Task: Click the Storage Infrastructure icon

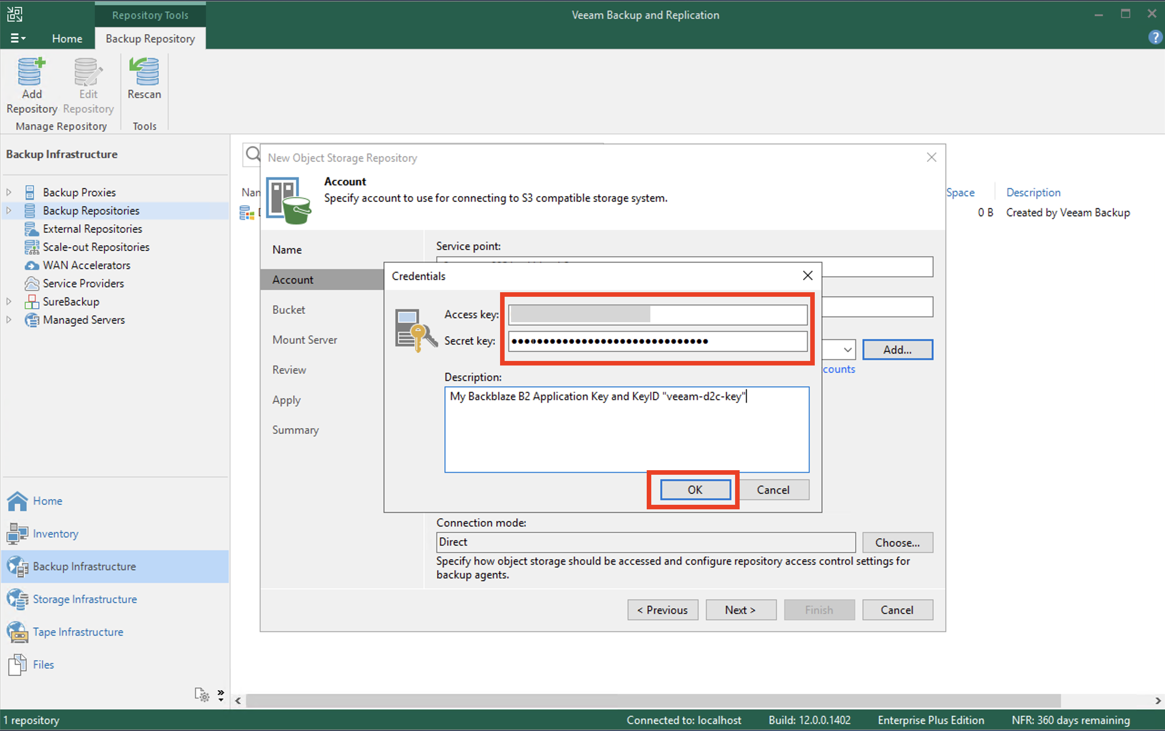Action: click(17, 599)
